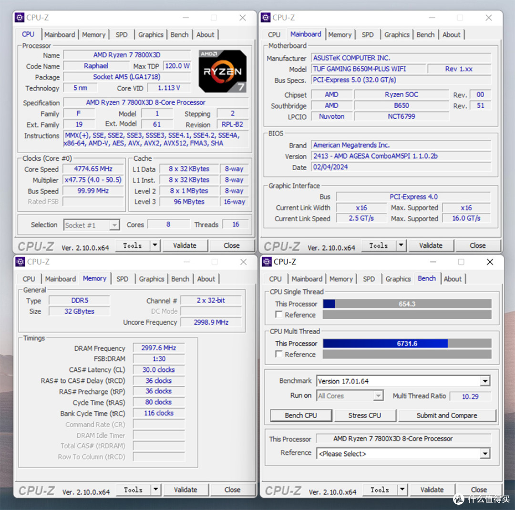Click the DRAM Frequency value 2997.6 MHz

(x=159, y=348)
